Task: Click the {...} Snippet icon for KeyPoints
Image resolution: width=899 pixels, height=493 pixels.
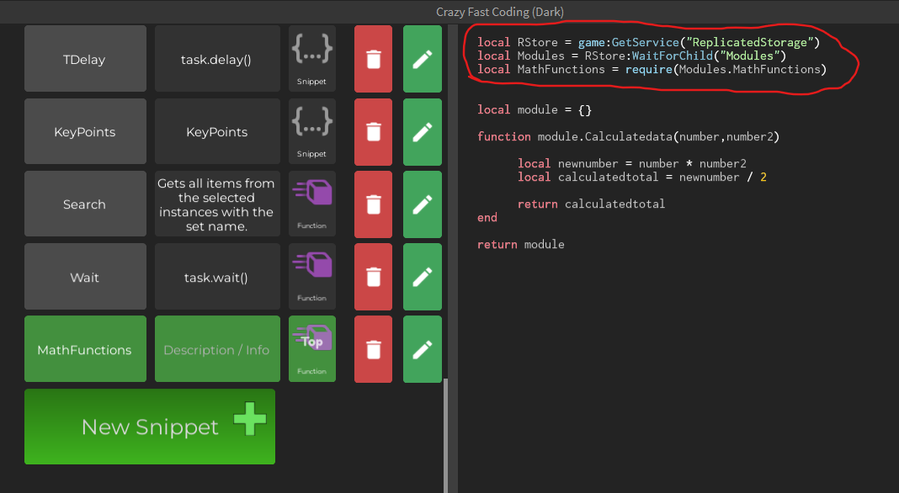Action: click(311, 130)
